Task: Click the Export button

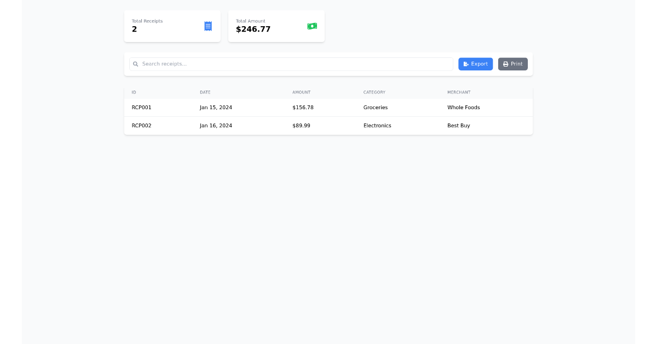Action: pos(475,64)
